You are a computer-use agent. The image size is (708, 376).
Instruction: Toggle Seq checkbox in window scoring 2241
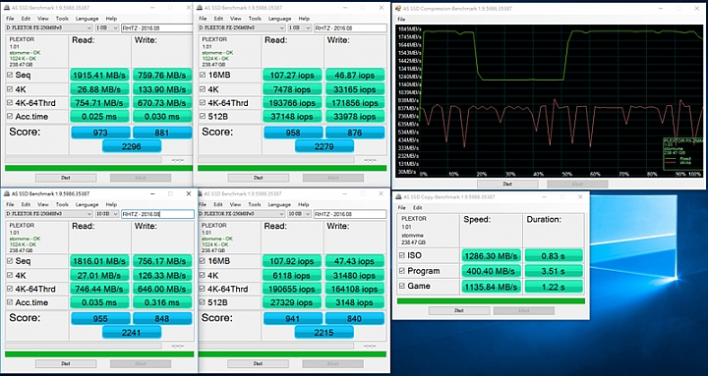[10, 260]
